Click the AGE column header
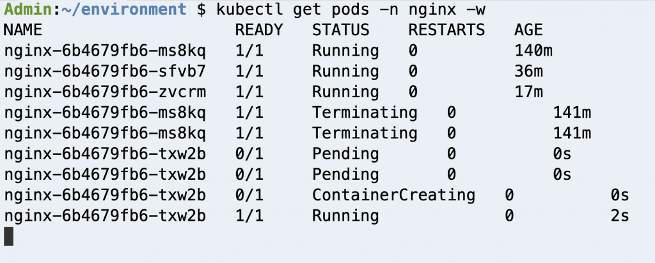The image size is (655, 263). tap(528, 30)
